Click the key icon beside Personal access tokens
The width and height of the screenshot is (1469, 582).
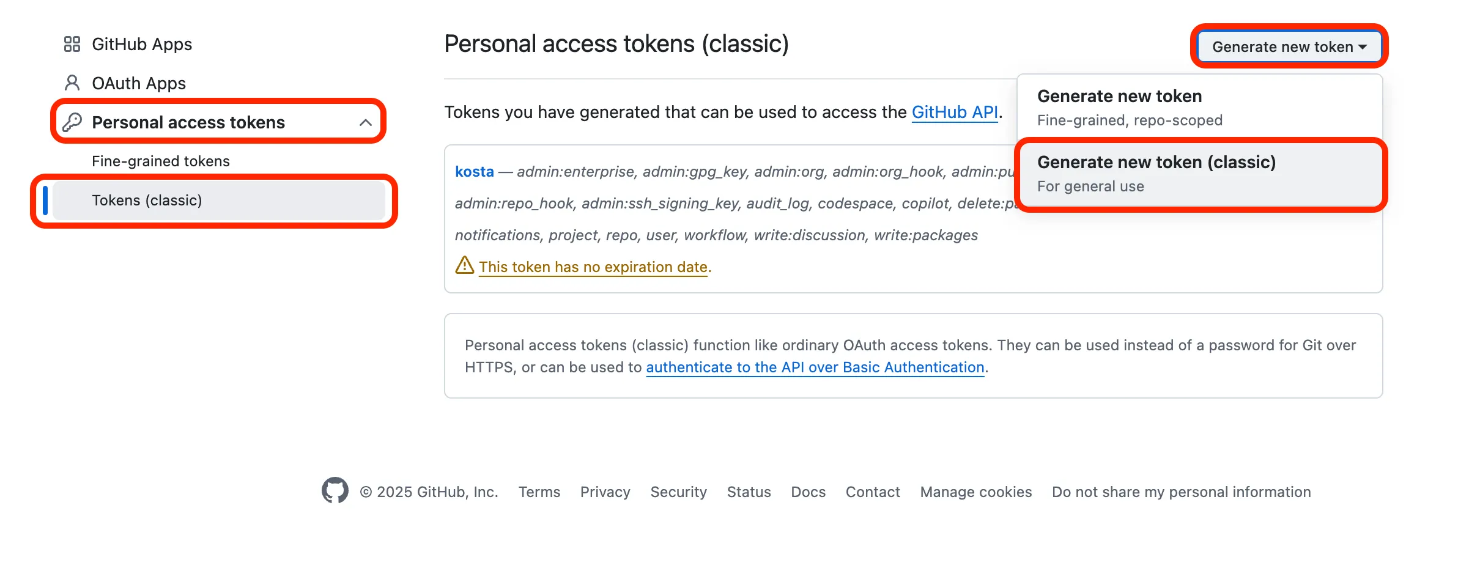72,122
